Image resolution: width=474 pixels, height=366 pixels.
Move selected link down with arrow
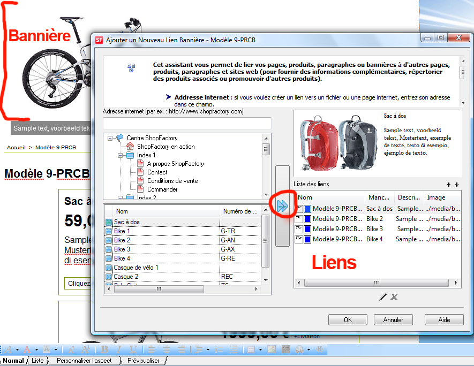coord(456,185)
